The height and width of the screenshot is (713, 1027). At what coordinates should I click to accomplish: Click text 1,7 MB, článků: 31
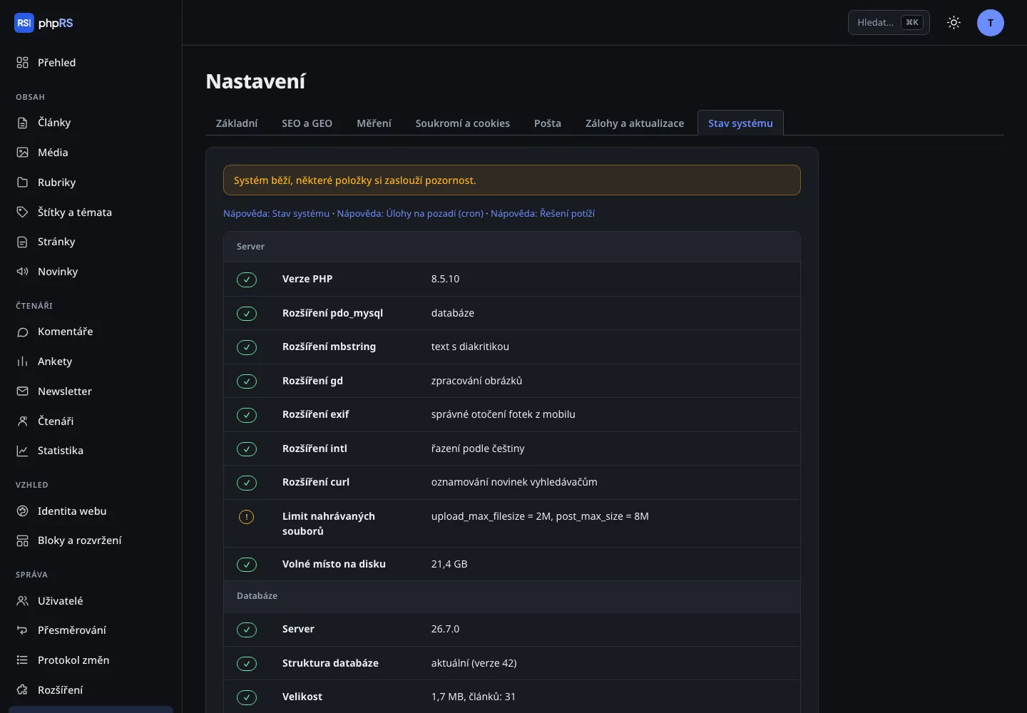[x=473, y=697]
